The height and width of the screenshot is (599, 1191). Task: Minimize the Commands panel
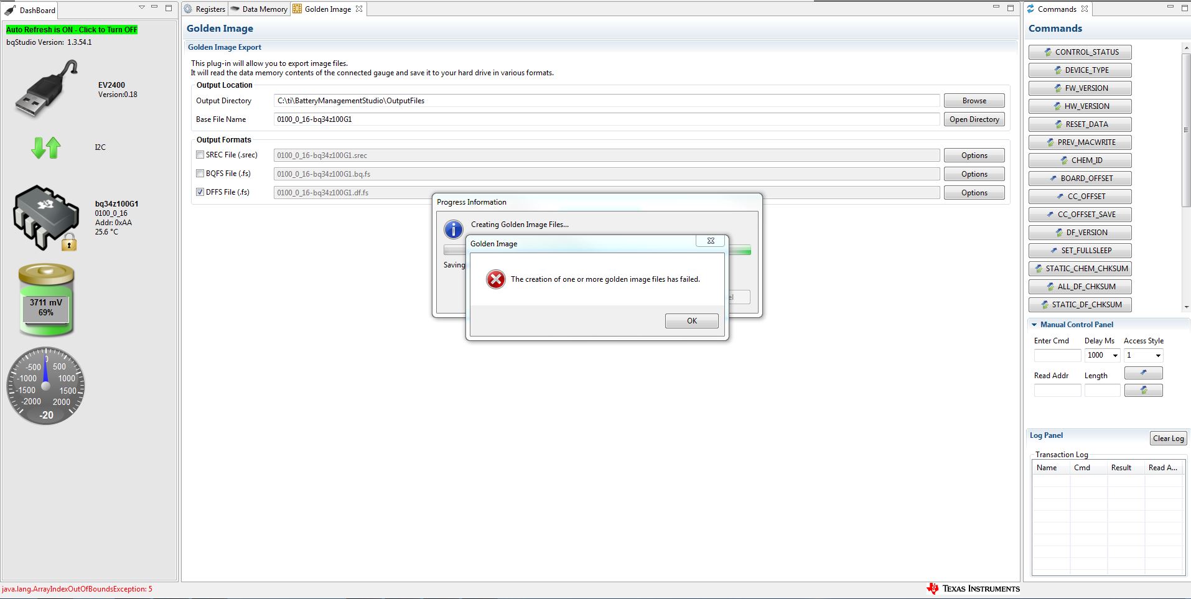click(1170, 7)
